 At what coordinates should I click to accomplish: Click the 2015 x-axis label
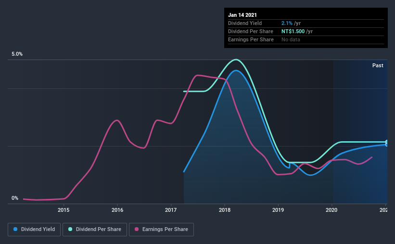[64, 210]
